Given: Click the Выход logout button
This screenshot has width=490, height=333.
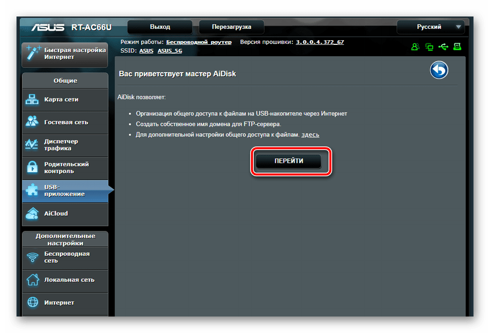Looking at the screenshot, I should 160,27.
